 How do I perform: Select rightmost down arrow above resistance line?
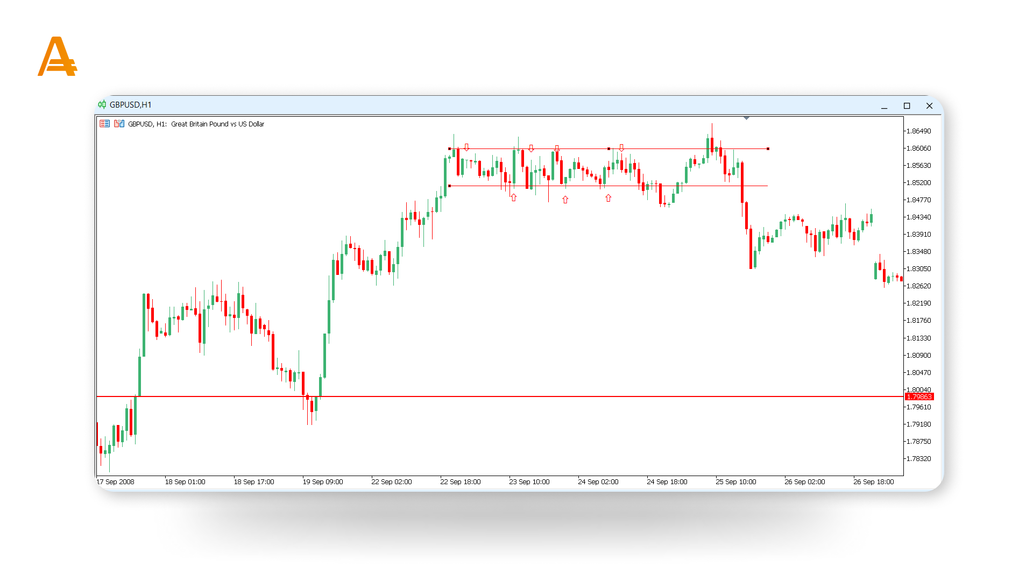click(621, 147)
